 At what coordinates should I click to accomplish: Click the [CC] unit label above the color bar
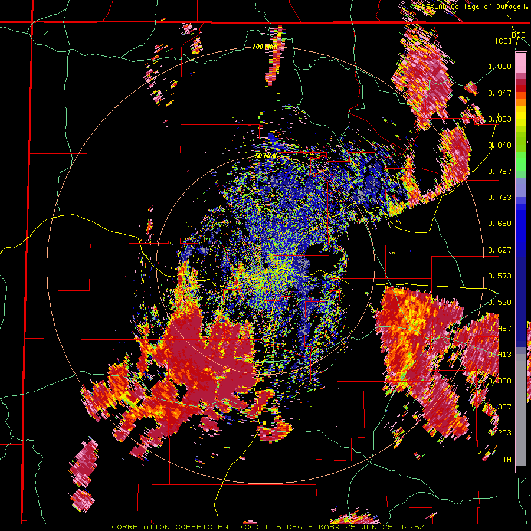click(504, 41)
